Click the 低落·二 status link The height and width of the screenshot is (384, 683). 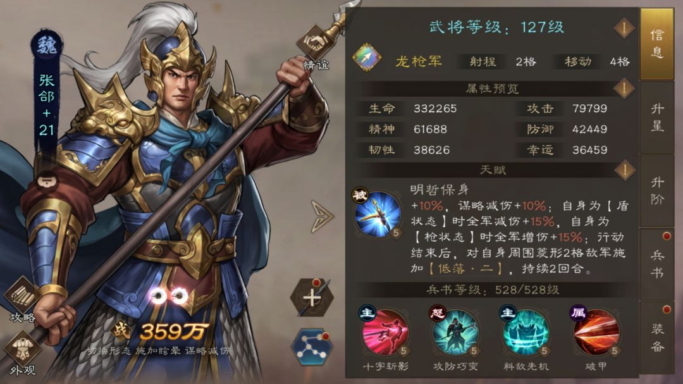pos(465,268)
